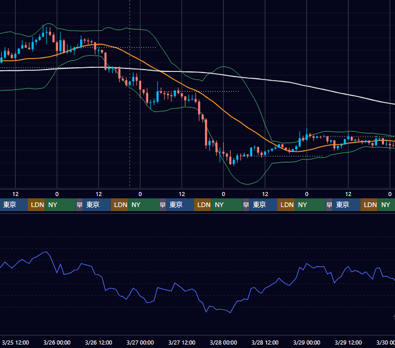Select the 3/29 12:00 date label
Screen dimensions: 395x348
click(348, 342)
